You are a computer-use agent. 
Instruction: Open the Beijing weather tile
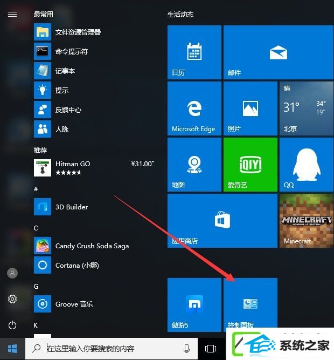(x=307, y=108)
